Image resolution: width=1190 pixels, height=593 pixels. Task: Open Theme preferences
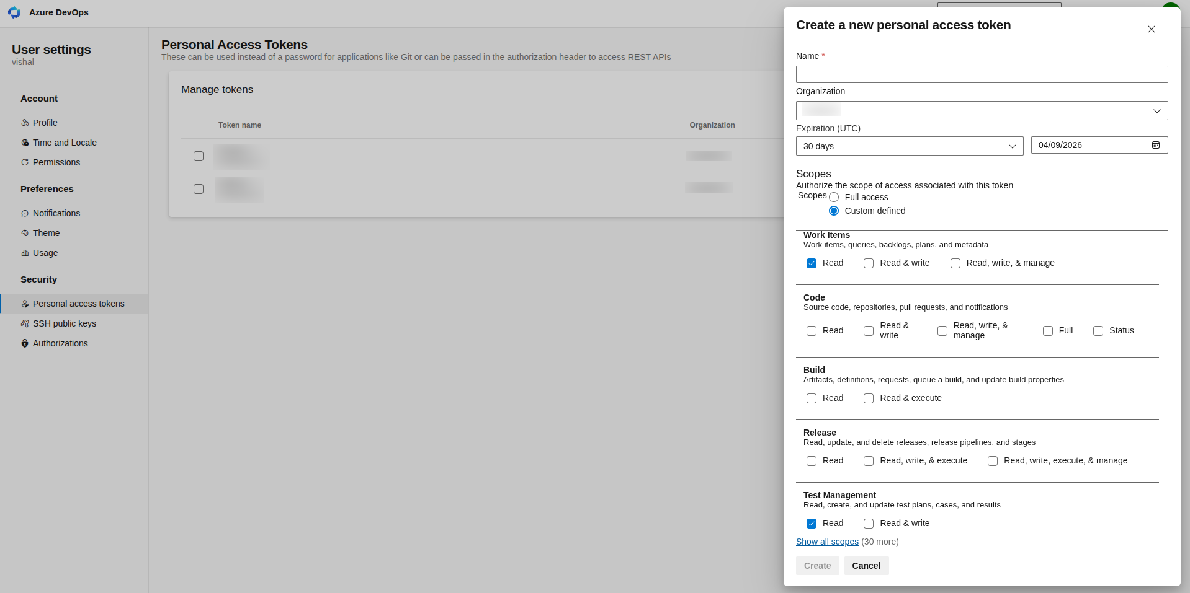74,233
